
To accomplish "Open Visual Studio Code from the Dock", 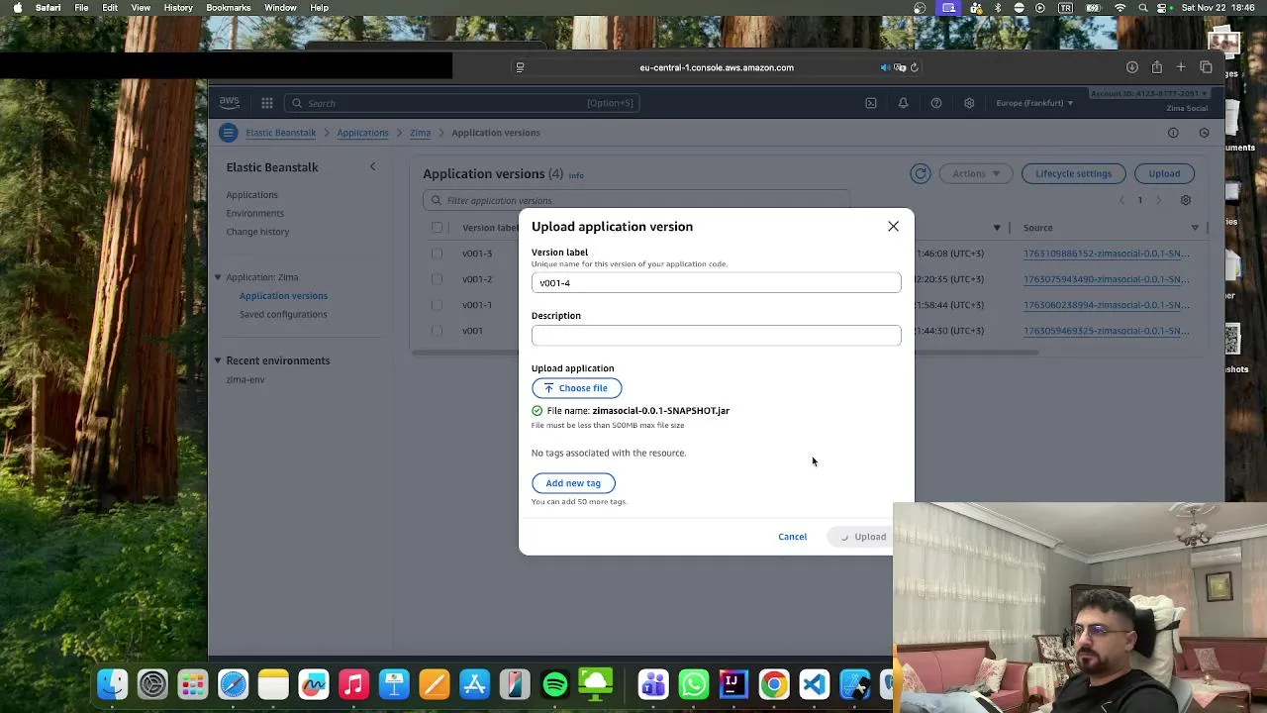I will click(x=814, y=684).
